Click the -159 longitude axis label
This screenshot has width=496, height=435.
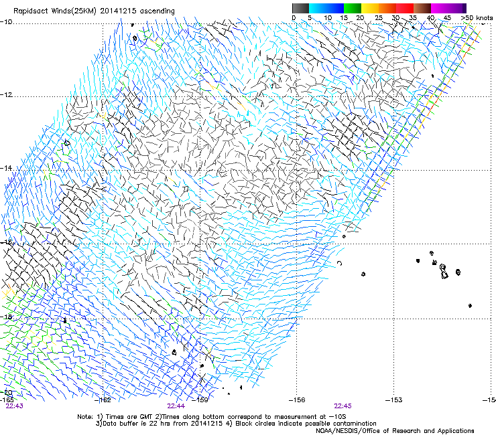[x=200, y=400]
